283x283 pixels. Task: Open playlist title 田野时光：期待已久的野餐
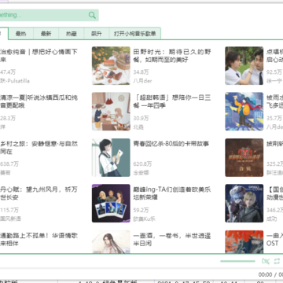click(172, 56)
